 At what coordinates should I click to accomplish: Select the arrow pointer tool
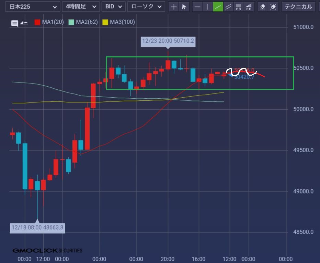click(x=184, y=7)
